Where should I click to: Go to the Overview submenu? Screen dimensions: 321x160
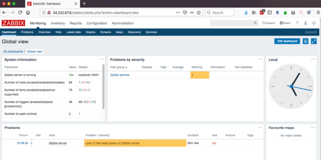(44, 32)
